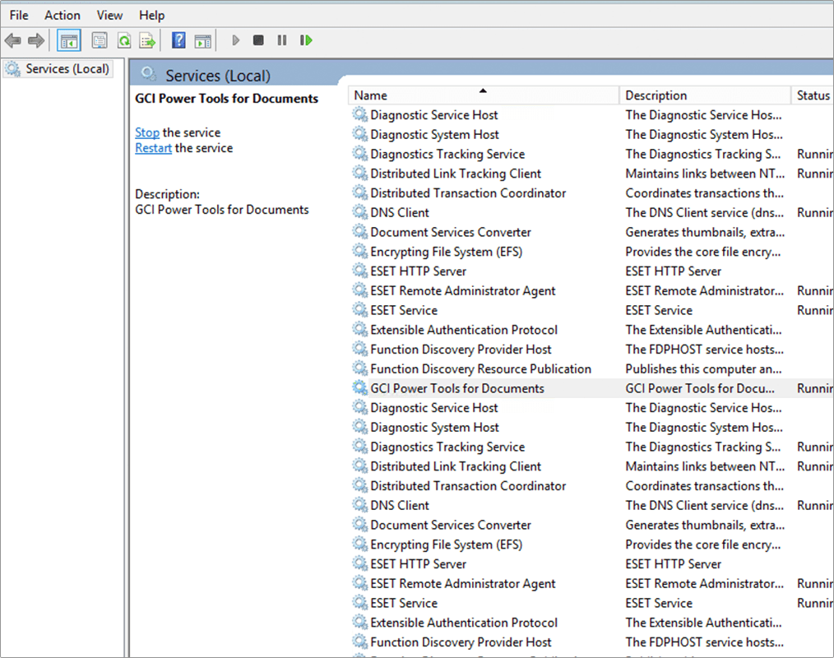Click the Stop the service link

(x=146, y=132)
